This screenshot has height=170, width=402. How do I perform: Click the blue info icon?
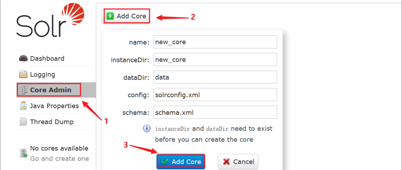tap(147, 128)
